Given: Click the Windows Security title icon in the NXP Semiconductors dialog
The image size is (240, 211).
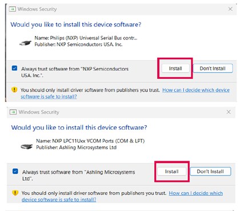Looking at the screenshot, I should pyautogui.click(x=13, y=9).
